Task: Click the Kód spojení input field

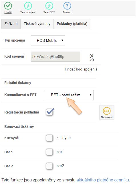Action: point(55,56)
